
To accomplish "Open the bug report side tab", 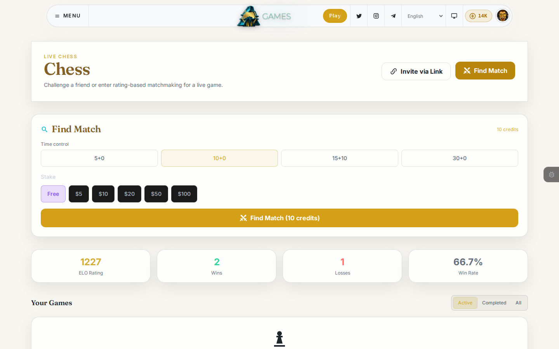I will [x=551, y=174].
